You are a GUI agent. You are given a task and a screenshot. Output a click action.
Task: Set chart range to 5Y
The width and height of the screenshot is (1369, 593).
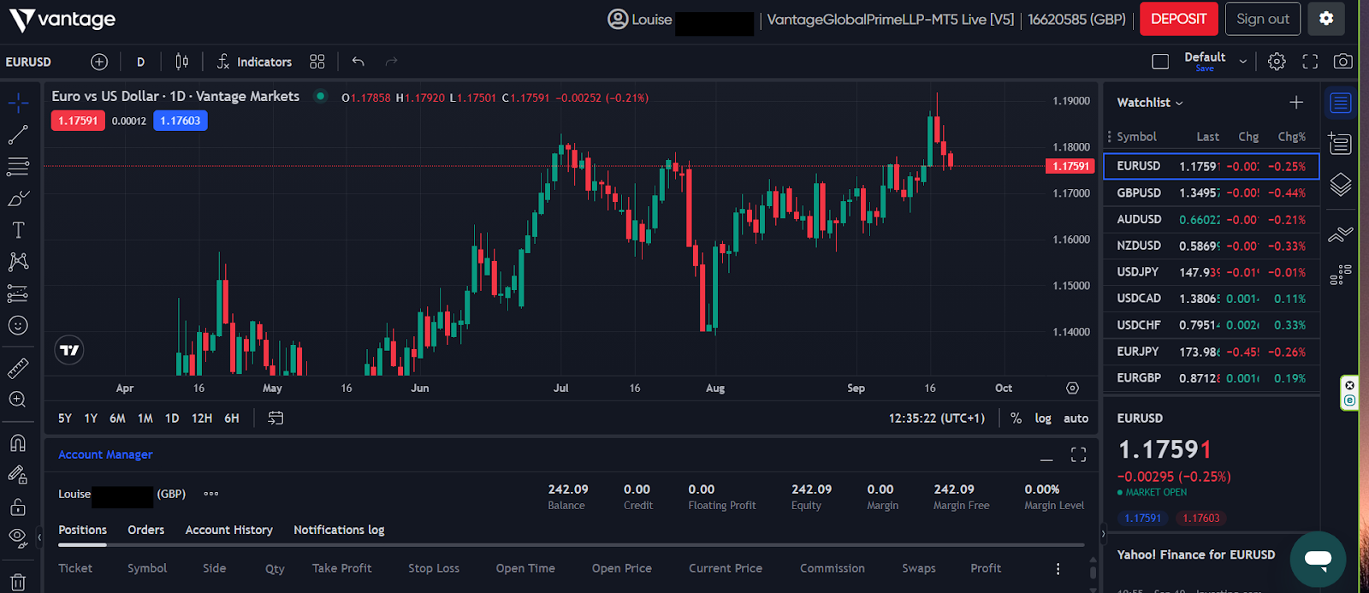coord(65,418)
